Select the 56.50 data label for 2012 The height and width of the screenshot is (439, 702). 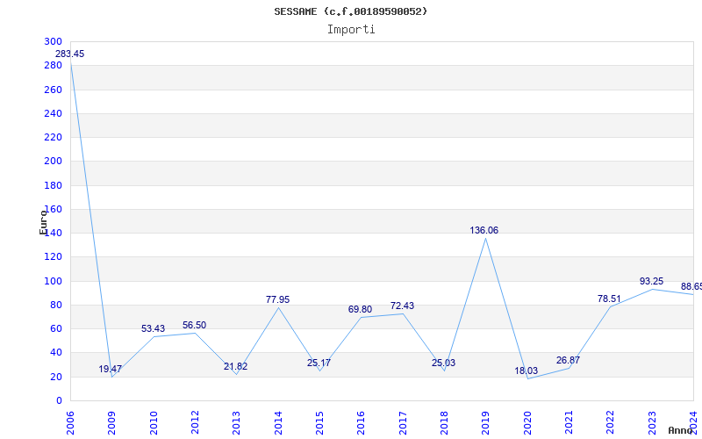[x=195, y=326]
